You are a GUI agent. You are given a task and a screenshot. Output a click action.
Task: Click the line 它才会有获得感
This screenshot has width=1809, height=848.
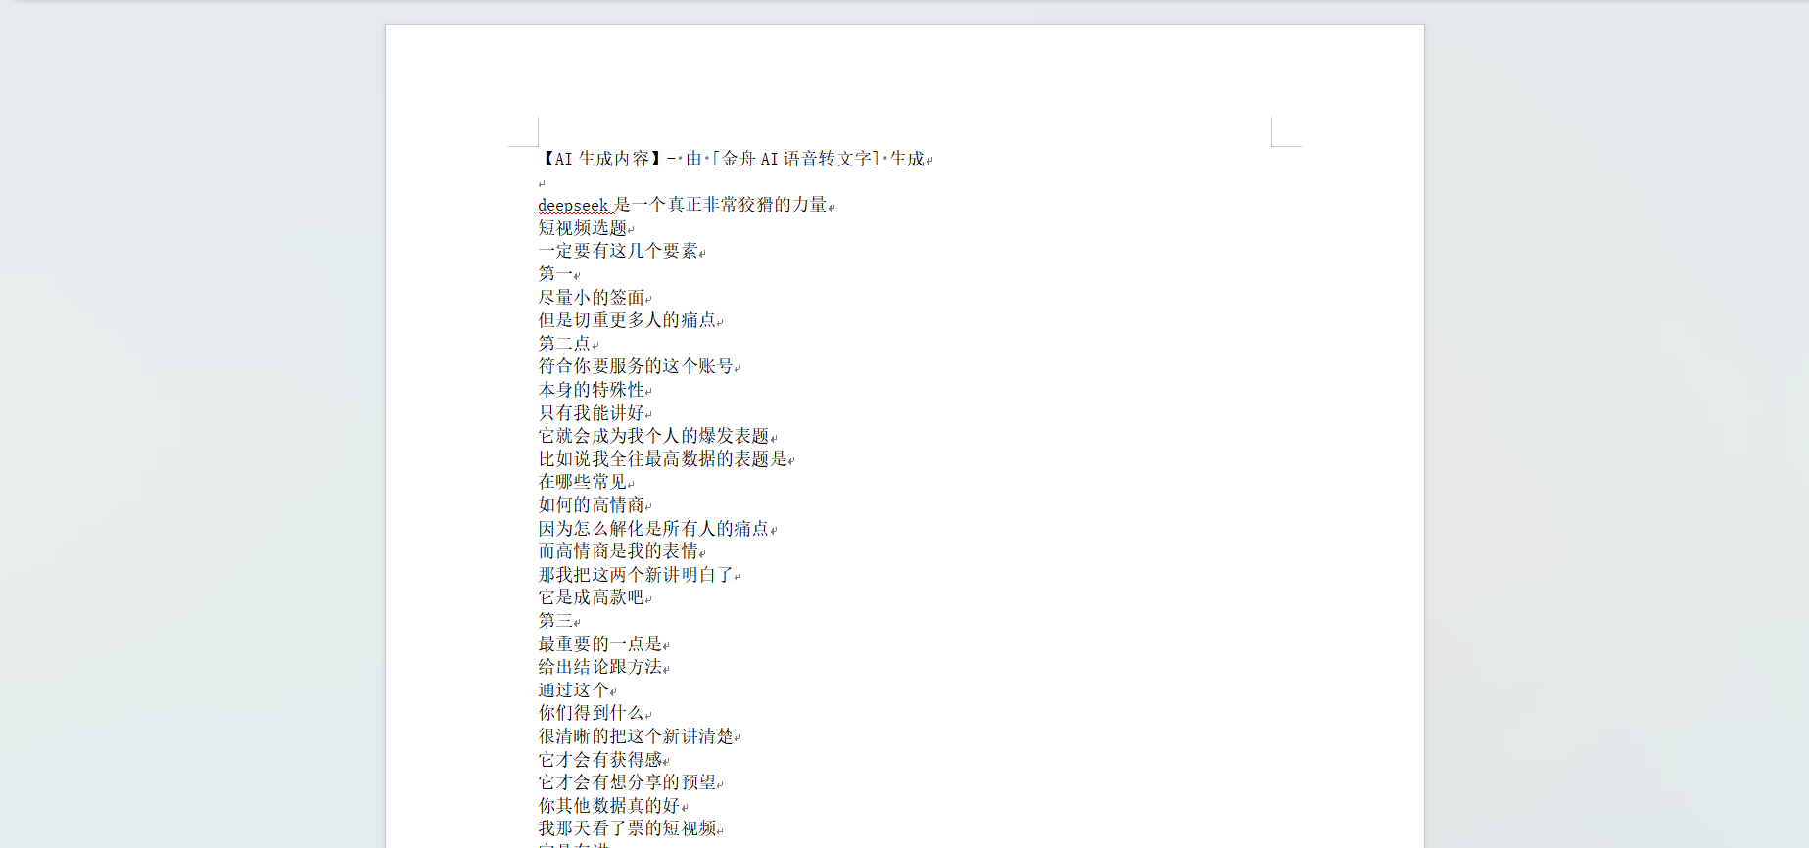600,760
